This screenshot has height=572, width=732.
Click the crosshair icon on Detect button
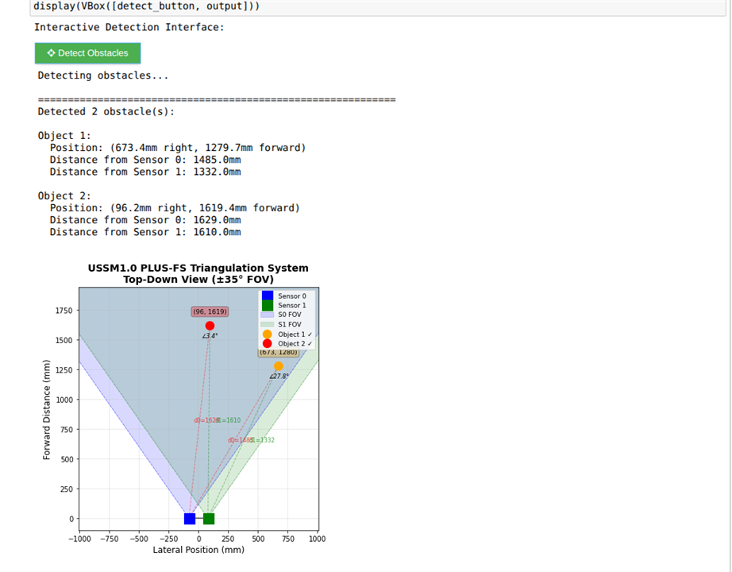pos(51,53)
